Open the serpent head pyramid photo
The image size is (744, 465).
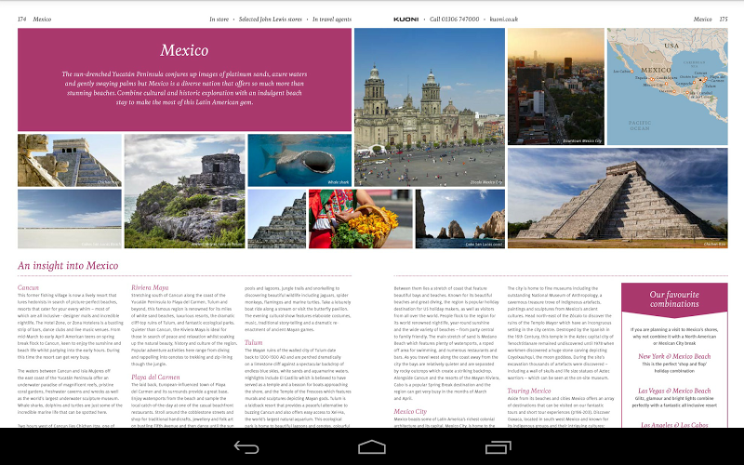(69, 160)
